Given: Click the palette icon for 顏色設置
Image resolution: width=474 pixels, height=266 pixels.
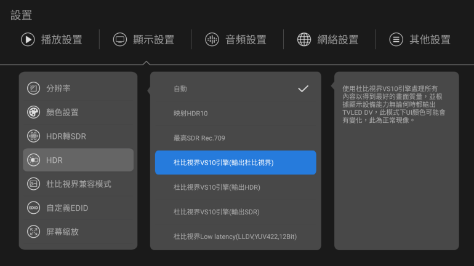Looking at the screenshot, I should [x=34, y=112].
